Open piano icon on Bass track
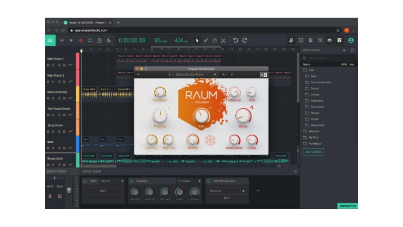The height and width of the screenshot is (227, 403). (x=64, y=148)
